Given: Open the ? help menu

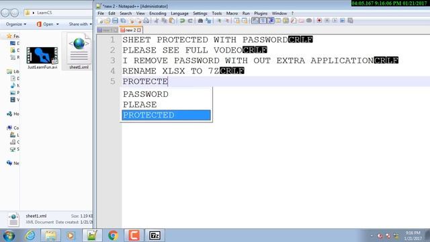Looking at the screenshot, I should (x=292, y=13).
